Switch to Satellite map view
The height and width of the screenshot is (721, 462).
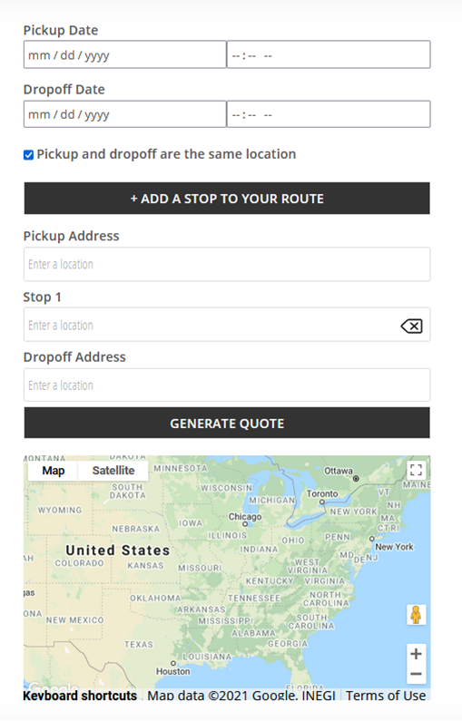[113, 471]
